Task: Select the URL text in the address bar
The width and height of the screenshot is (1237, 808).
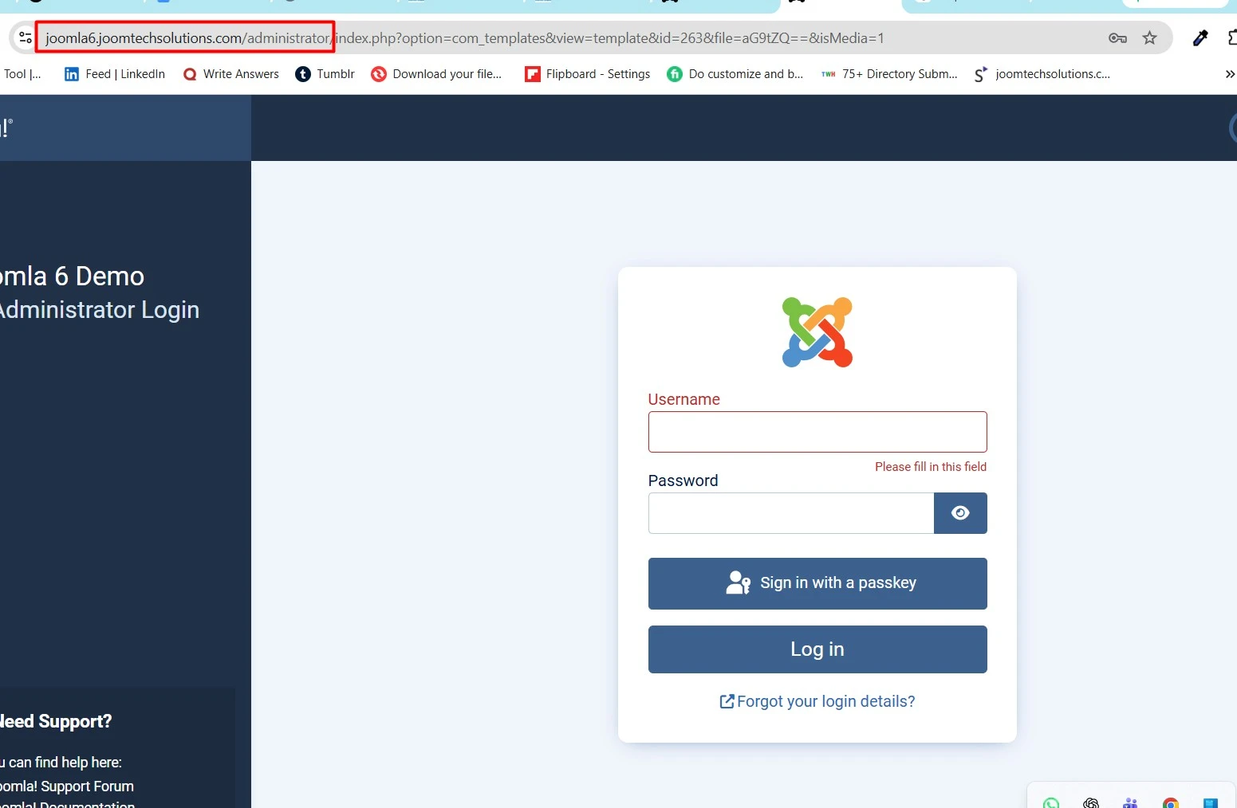Action: tap(464, 37)
